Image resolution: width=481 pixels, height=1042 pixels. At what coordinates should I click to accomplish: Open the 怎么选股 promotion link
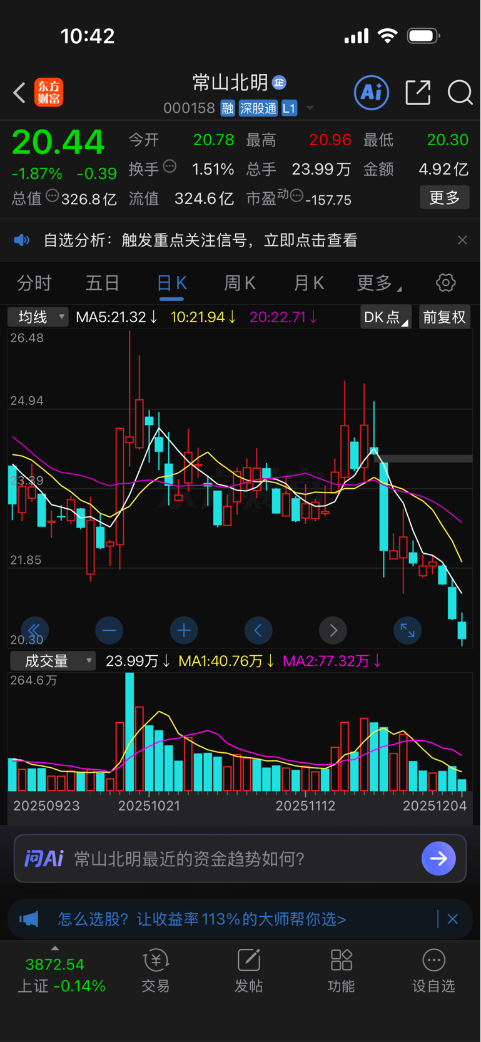click(202, 919)
